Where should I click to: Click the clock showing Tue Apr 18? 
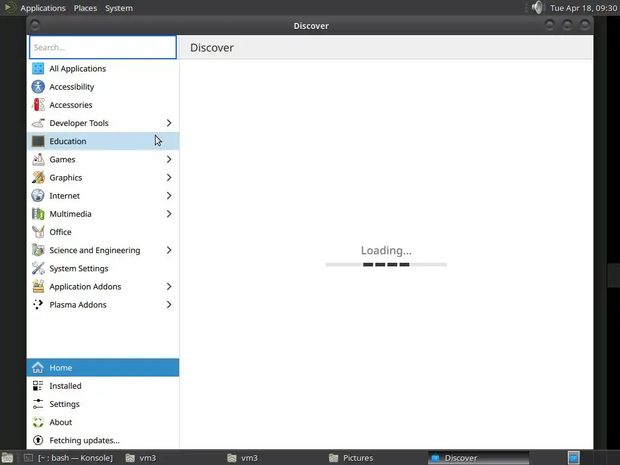(584, 8)
